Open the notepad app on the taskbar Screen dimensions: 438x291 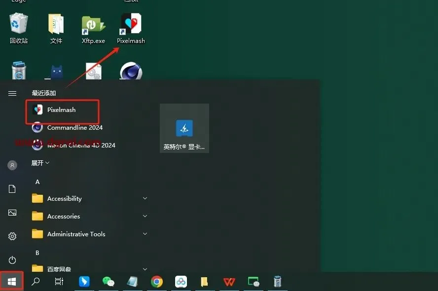132,282
